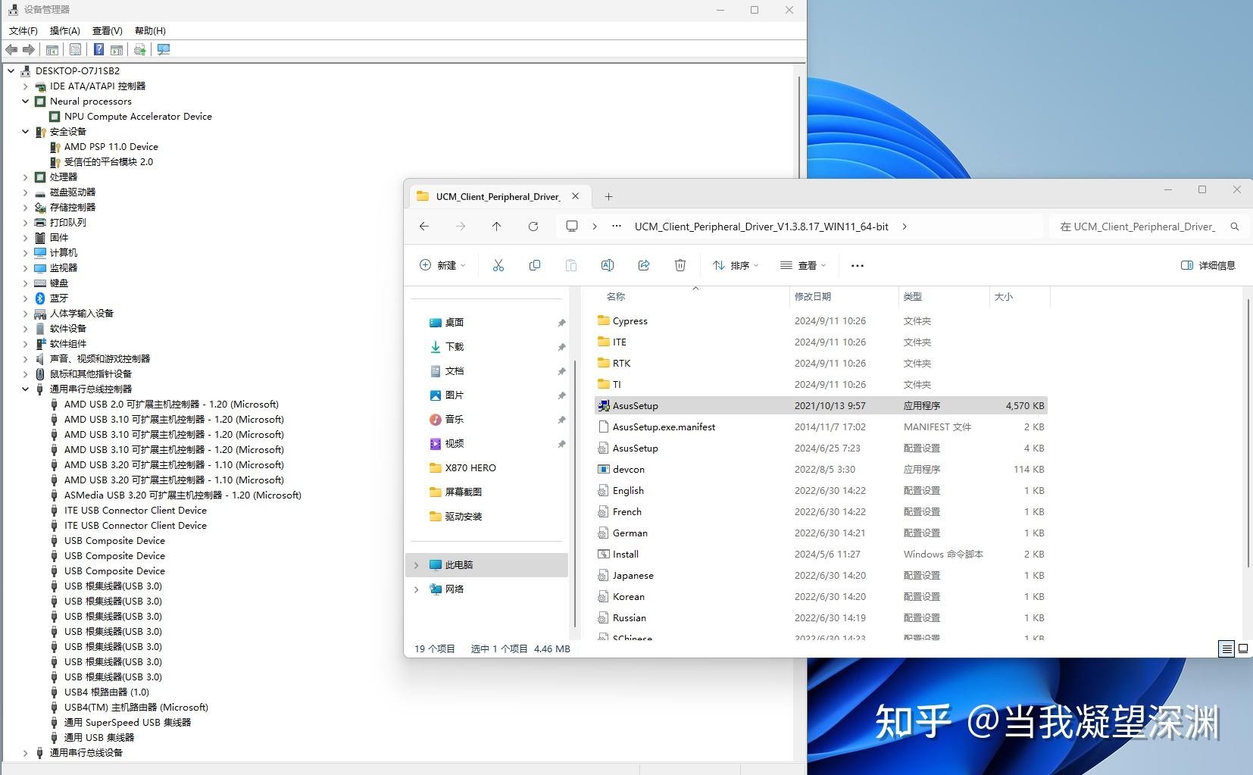The height and width of the screenshot is (775, 1253).
Task: Click the Rename icon in Explorer toolbar
Action: [x=607, y=265]
